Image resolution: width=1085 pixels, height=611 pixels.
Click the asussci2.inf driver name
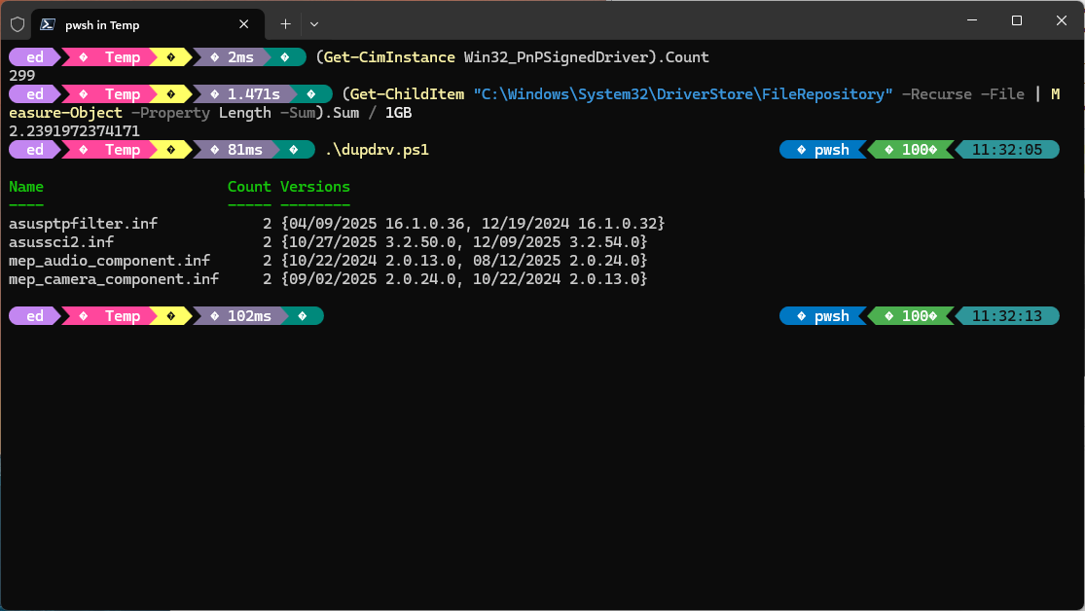[x=61, y=242]
